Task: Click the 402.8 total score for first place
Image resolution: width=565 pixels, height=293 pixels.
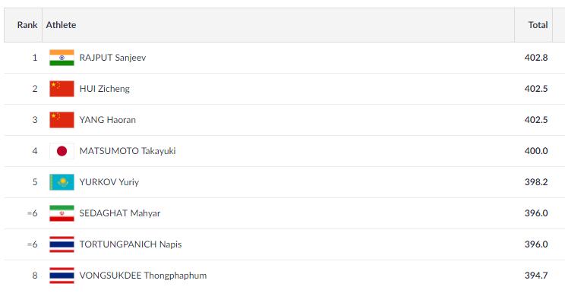Action: pyautogui.click(x=536, y=58)
